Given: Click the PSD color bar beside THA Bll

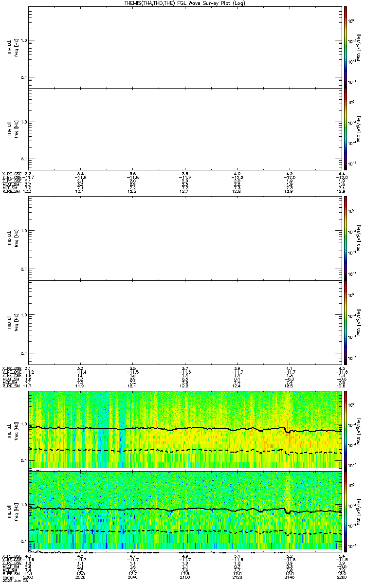Looking at the screenshot, I should coord(346,129).
